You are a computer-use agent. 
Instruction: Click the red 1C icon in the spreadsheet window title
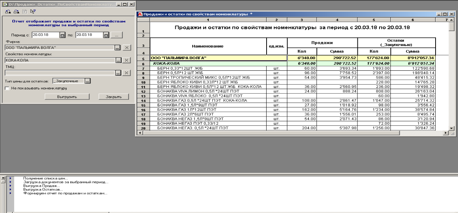[x=141, y=14]
